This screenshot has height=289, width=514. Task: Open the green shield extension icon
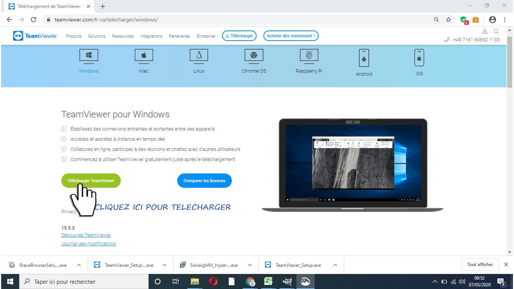tap(464, 20)
